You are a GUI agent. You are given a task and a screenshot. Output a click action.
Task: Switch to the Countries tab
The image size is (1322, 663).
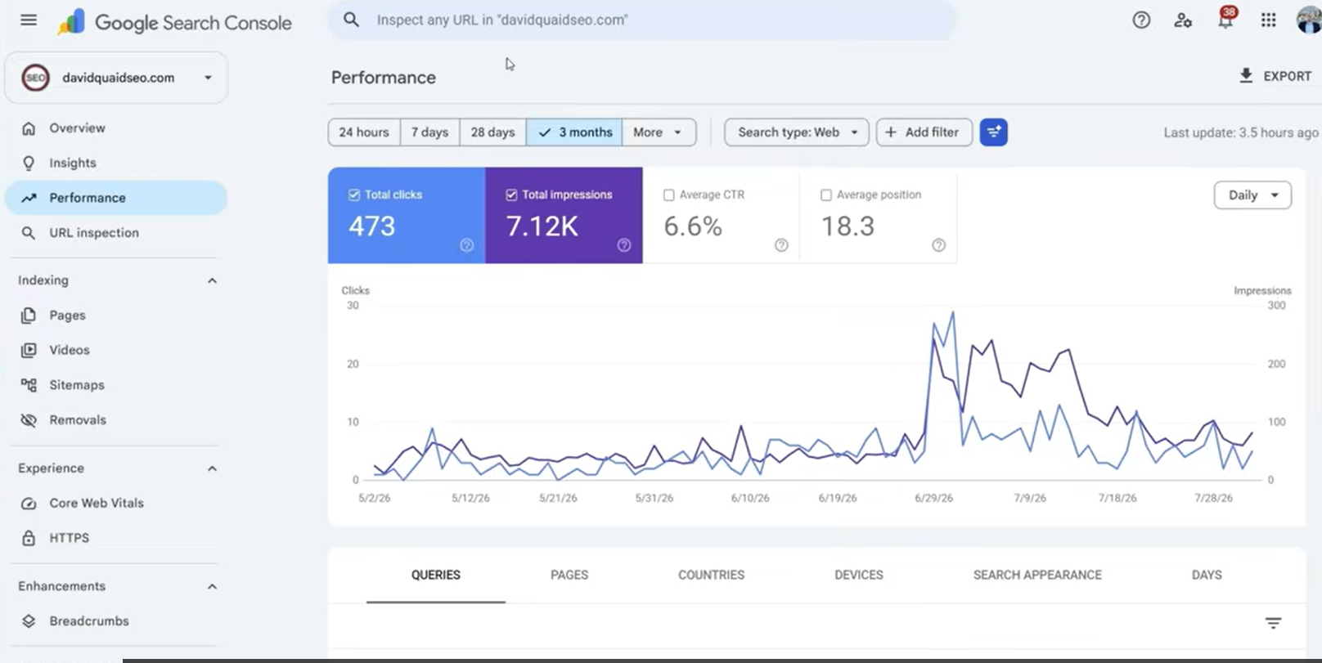point(711,575)
